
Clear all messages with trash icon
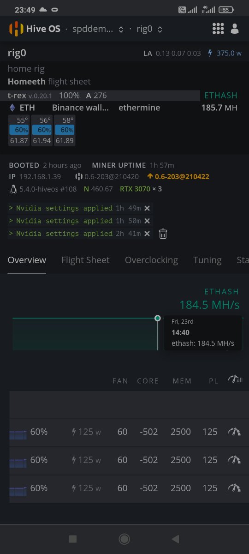[163, 234]
